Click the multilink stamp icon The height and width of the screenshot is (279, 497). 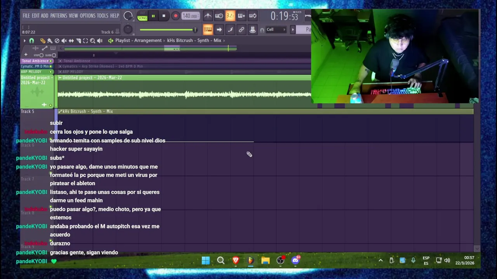click(252, 29)
